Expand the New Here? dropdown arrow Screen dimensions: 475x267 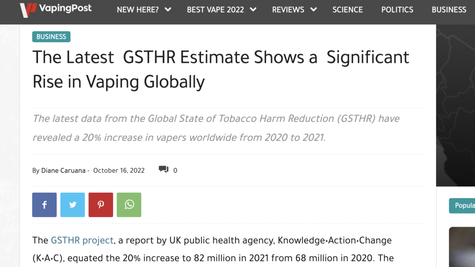tap(168, 9)
